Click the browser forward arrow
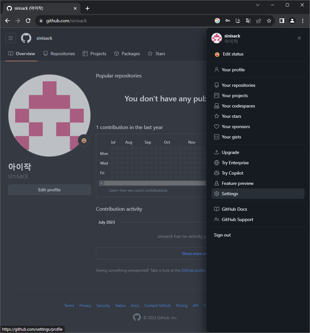The width and height of the screenshot is (310, 333). tap(18, 21)
